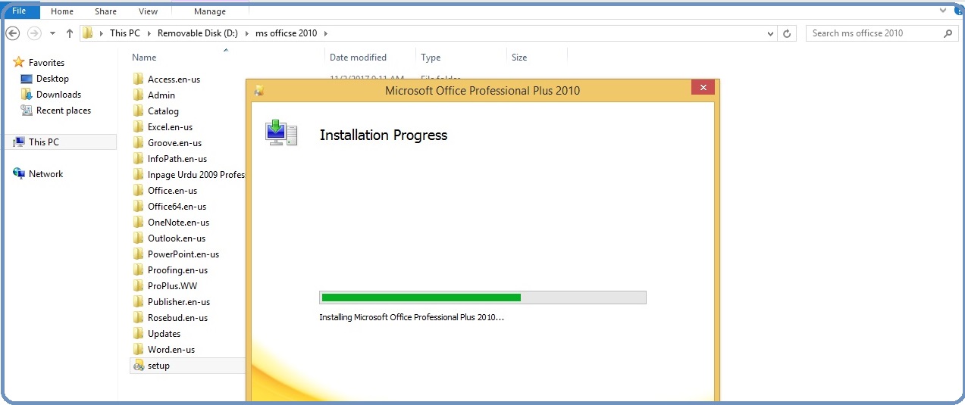This screenshot has width=965, height=405.
Task: Click Removable Disk (D:) breadcrumb
Action: click(x=199, y=33)
